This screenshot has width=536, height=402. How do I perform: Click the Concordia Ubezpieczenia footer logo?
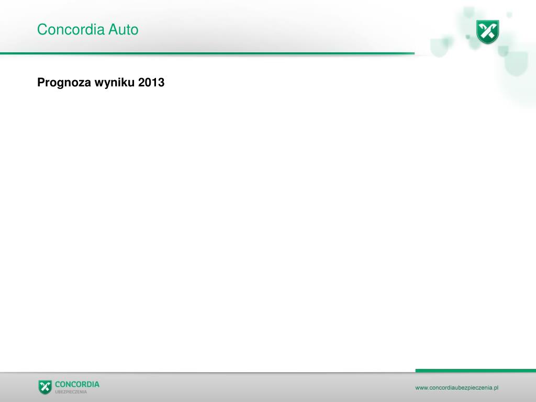(69, 387)
